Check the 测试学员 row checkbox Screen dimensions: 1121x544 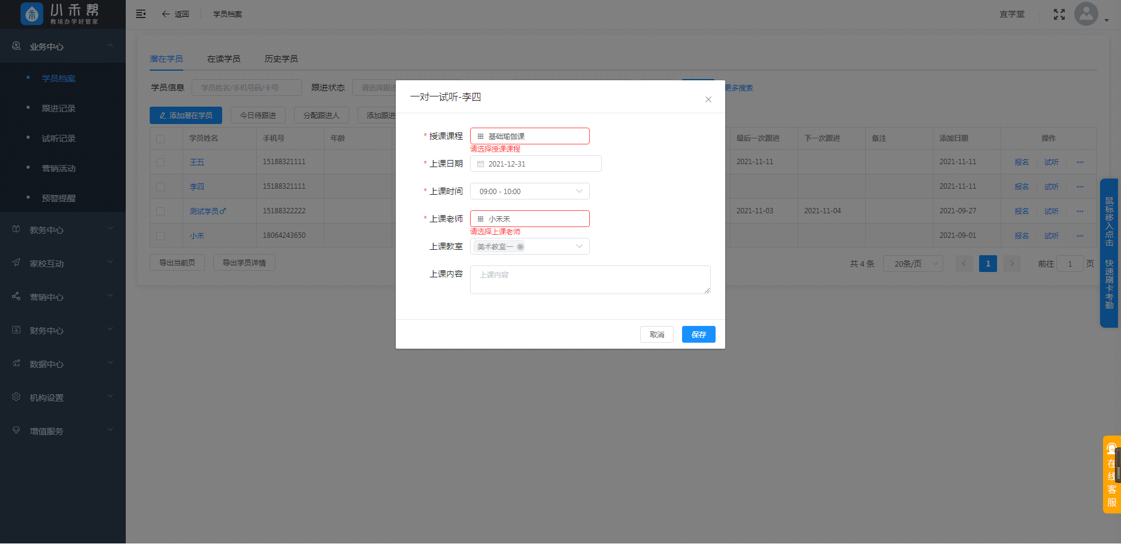[160, 211]
